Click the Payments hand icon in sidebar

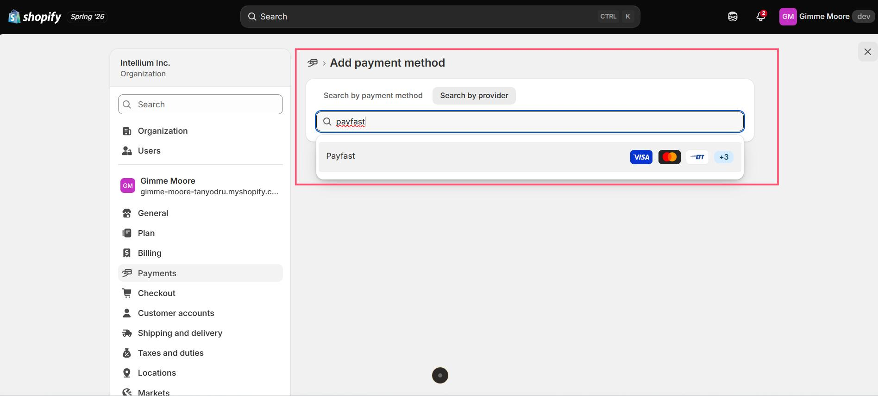click(x=127, y=273)
